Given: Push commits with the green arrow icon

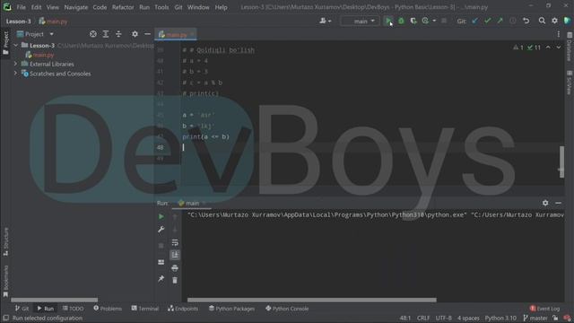Looking at the screenshot, I should point(500,21).
